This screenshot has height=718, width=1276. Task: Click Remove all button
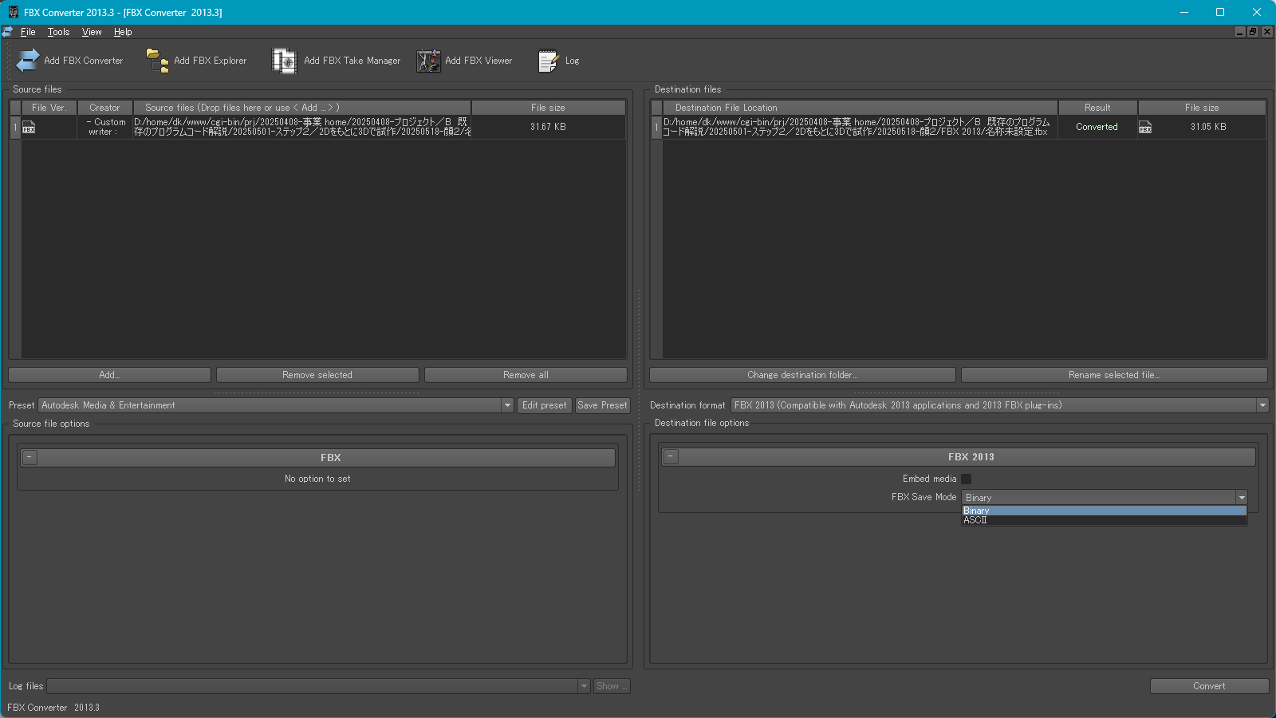coord(526,375)
